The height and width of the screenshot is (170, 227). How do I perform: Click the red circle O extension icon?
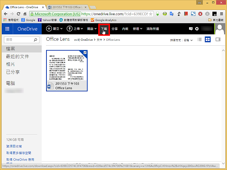coord(200,14)
